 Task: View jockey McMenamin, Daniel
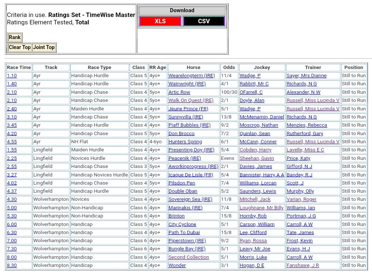261,117
